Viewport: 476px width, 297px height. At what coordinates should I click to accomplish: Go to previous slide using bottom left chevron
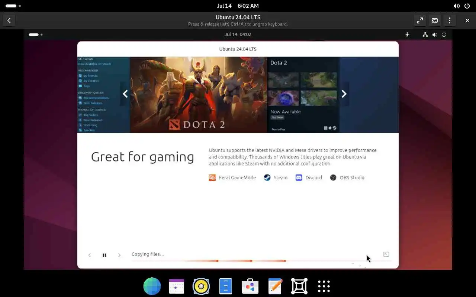click(90, 255)
